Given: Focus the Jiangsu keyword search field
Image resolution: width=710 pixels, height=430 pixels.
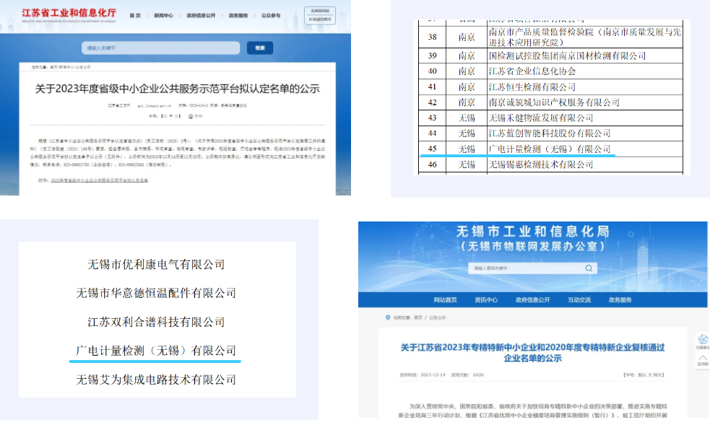Looking at the screenshot, I should [159, 48].
